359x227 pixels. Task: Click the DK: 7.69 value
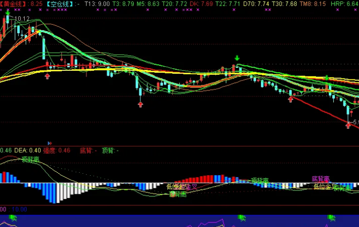201,4
